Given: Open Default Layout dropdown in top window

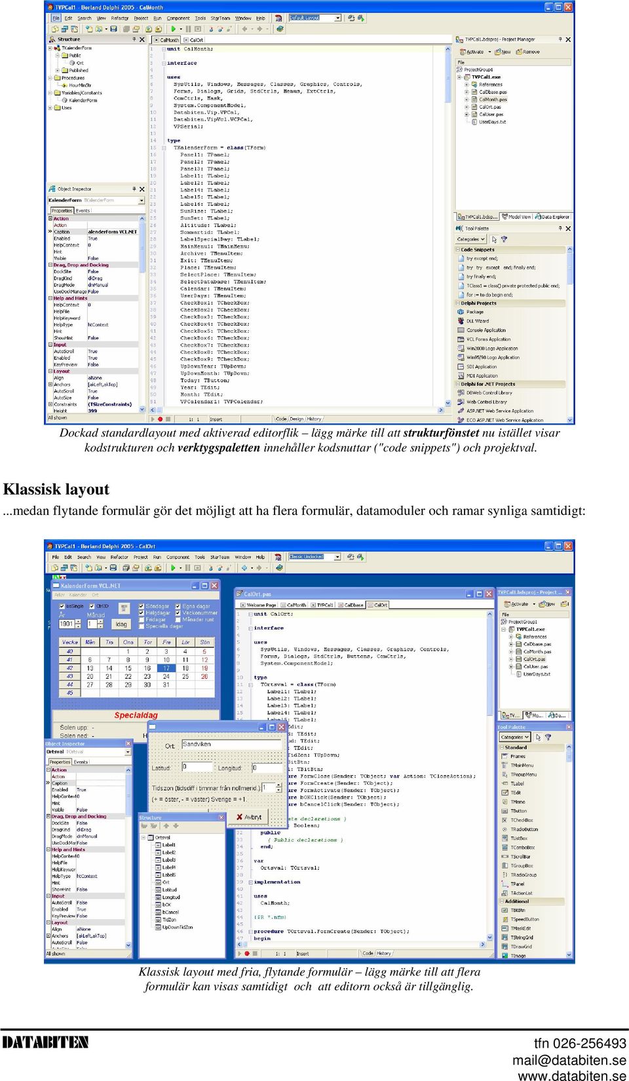Looking at the screenshot, I should pyautogui.click(x=338, y=18).
